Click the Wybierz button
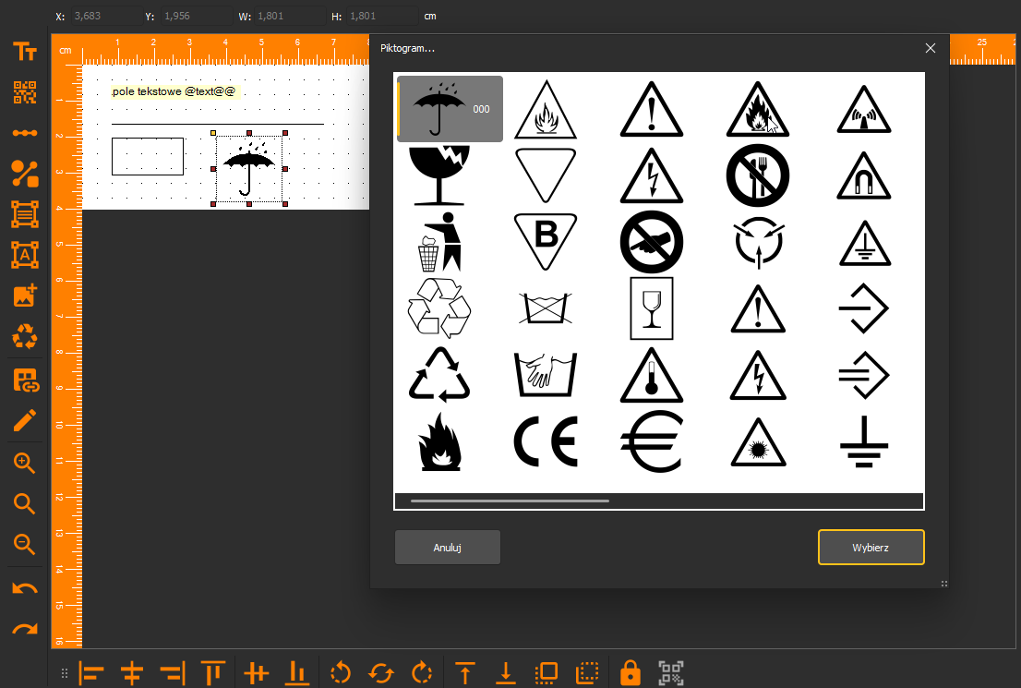 coord(871,548)
